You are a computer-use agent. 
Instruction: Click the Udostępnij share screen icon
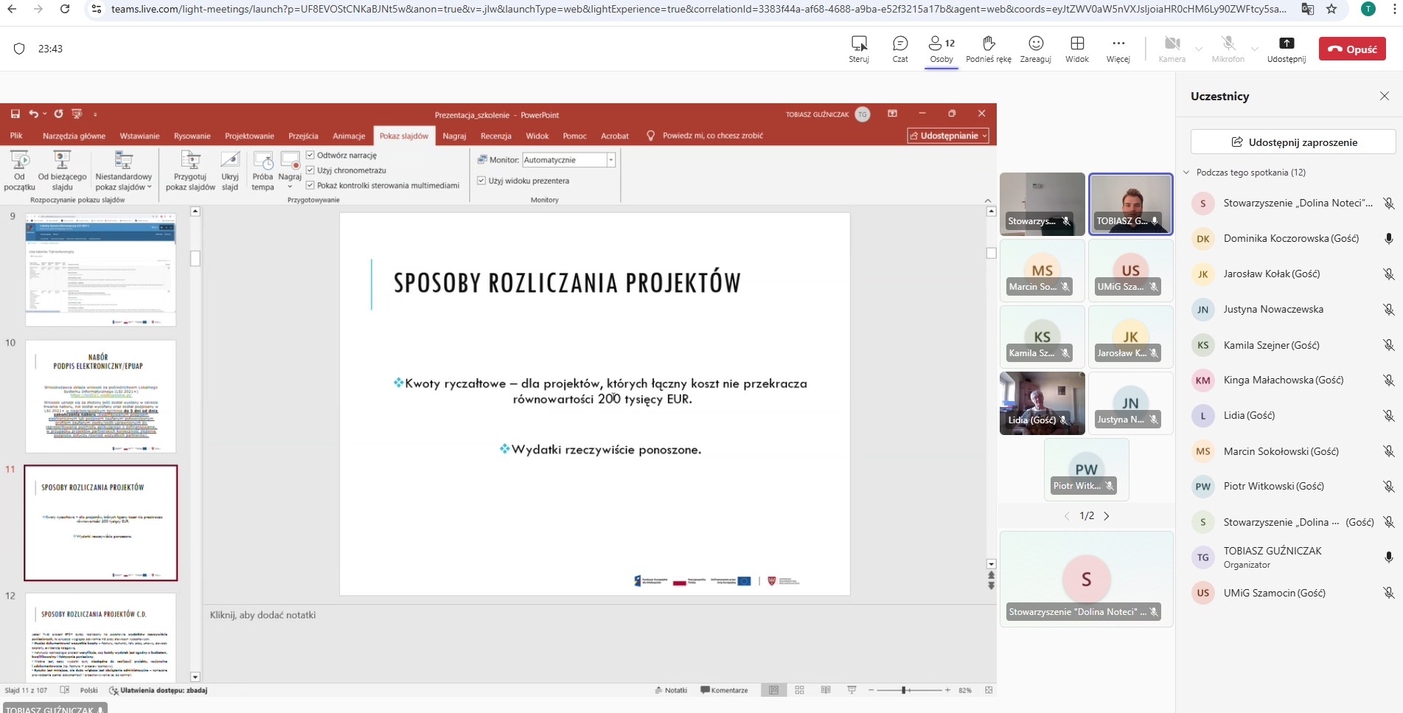(x=1286, y=44)
